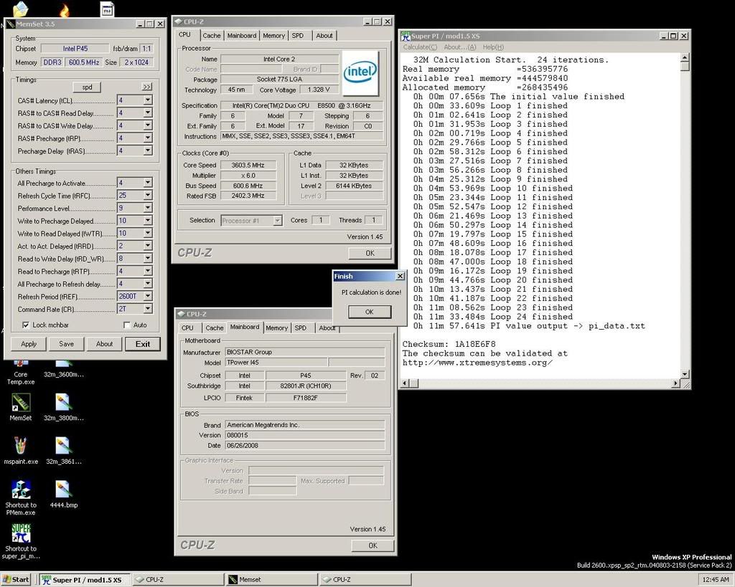Image resolution: width=735 pixels, height=587 pixels.
Task: Click the top CPU-Z title bar icon
Action: [x=178, y=22]
